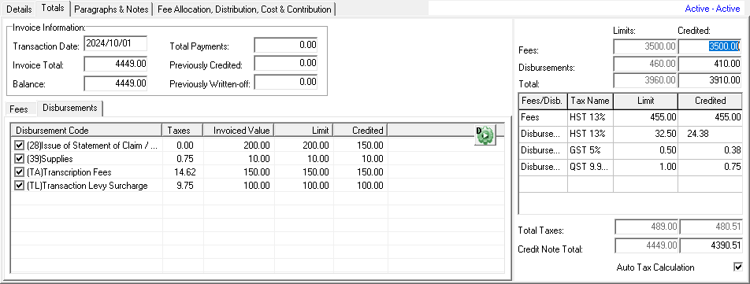The height and width of the screenshot is (284, 750).
Task: Click the Disbursement Code column header
Action: 87,131
